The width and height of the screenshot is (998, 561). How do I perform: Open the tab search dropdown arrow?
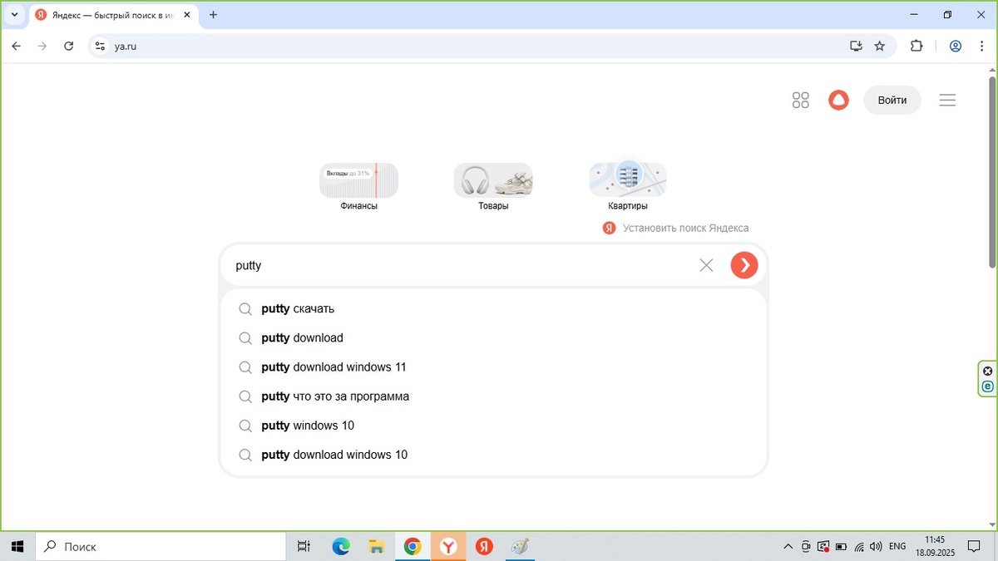click(x=14, y=15)
